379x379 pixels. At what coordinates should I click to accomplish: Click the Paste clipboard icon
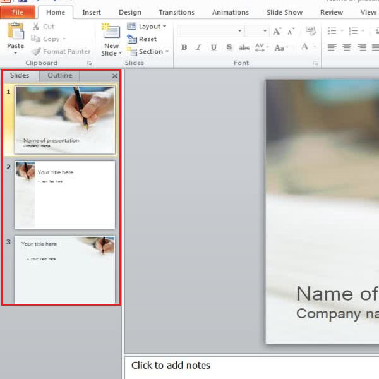click(x=16, y=31)
